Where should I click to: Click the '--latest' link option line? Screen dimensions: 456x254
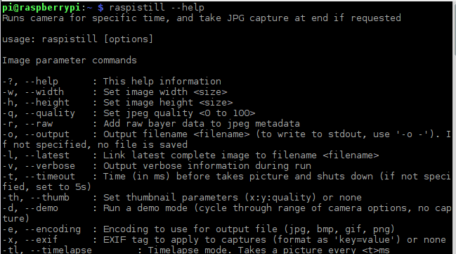click(x=190, y=155)
